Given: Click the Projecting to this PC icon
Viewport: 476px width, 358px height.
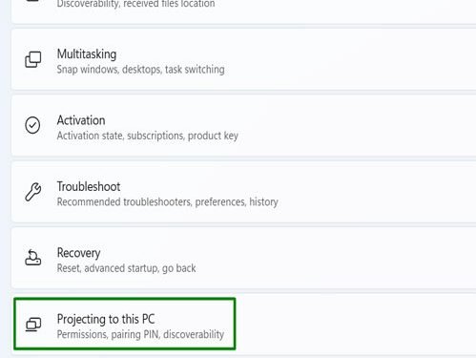Looking at the screenshot, I should [x=33, y=325].
